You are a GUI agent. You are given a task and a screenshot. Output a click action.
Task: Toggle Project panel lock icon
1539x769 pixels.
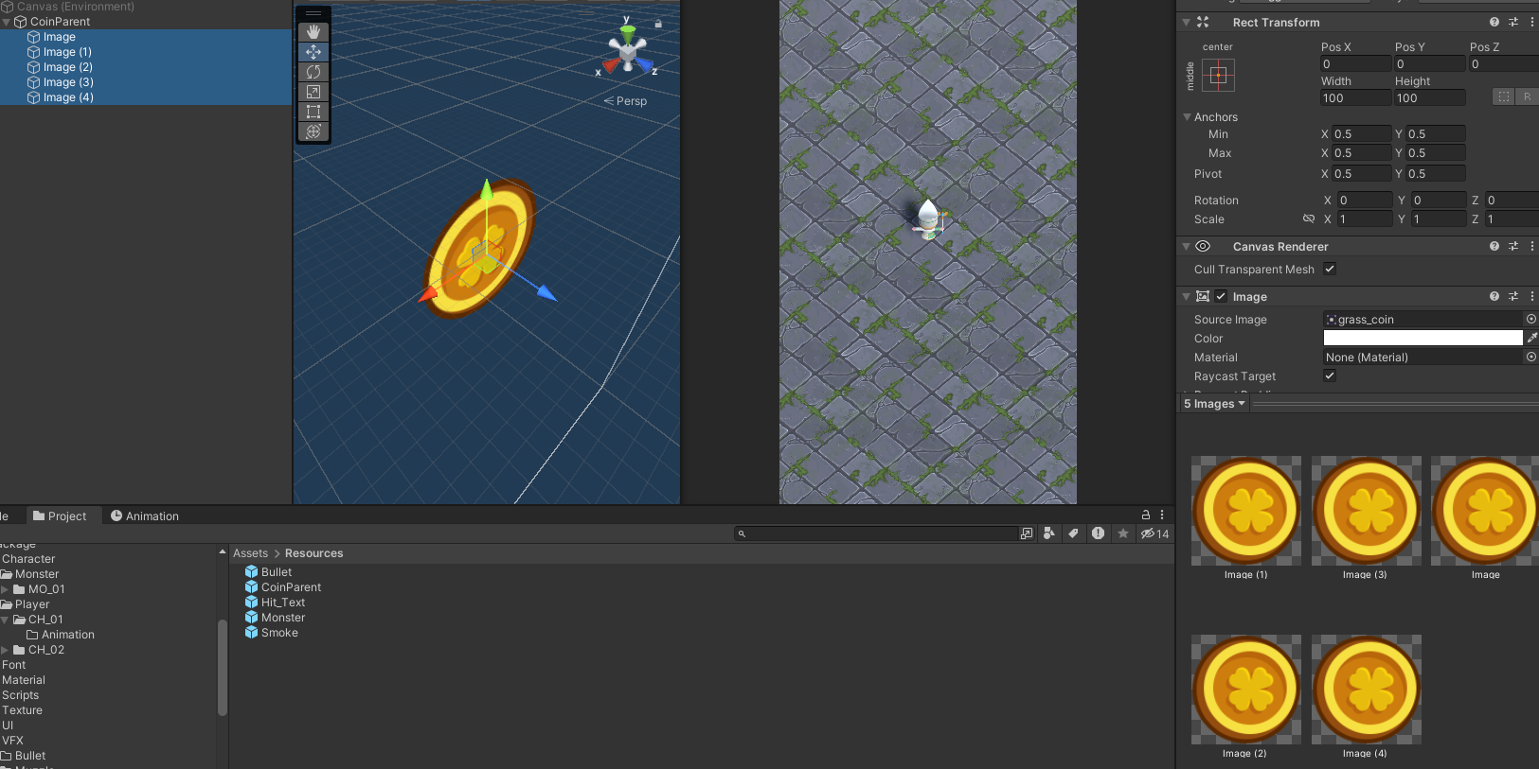click(1146, 515)
